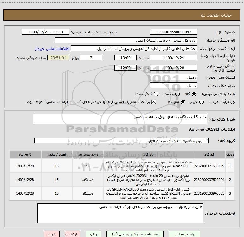Click the XL2020AL monitor item name
The width and height of the screenshot is (244, 237).
point(148,180)
